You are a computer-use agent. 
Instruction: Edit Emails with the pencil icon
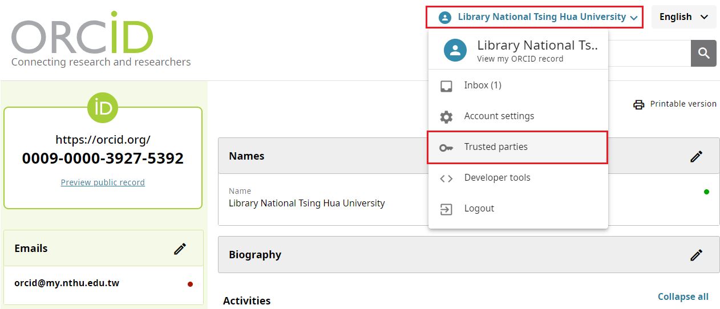pos(180,249)
